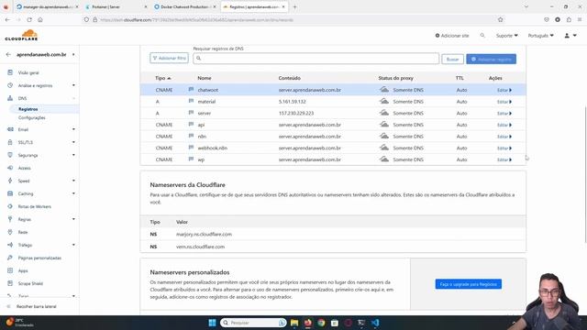Expand the Caching sidebar section

(73, 193)
